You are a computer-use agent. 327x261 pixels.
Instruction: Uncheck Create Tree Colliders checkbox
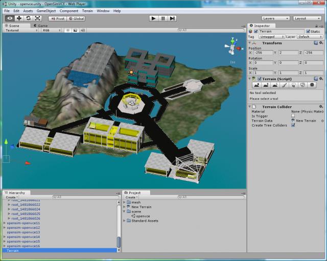click(293, 125)
